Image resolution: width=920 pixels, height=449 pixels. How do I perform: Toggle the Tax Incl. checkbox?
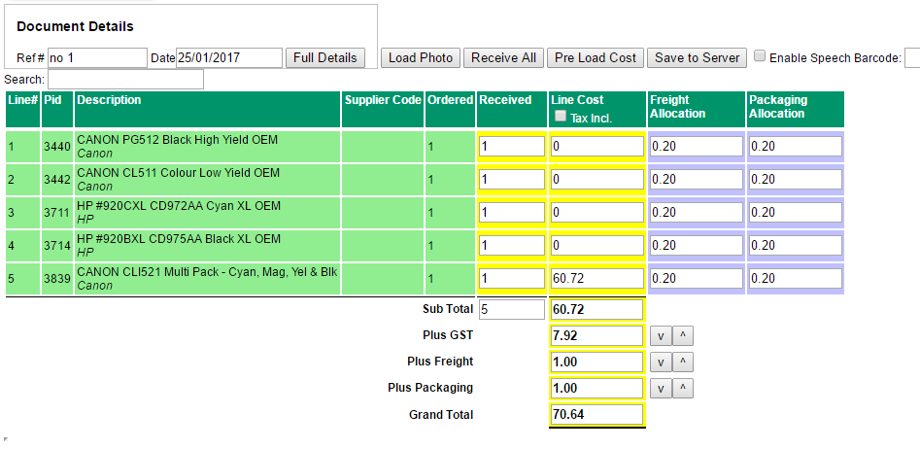[x=560, y=117]
